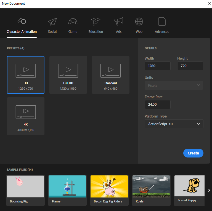Click the Web globe icon
212x211 pixels.
tap(139, 22)
